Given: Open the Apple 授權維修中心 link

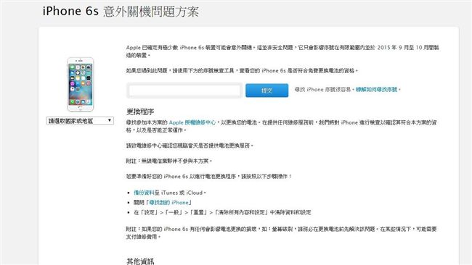Looking at the screenshot, I should coord(192,122).
